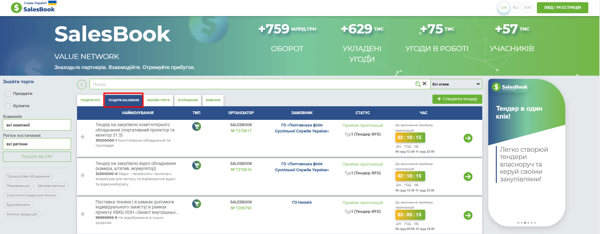The height and width of the screenshot is (234, 600).
Task: Open tender T210617 with green arrow
Action: click(468, 138)
